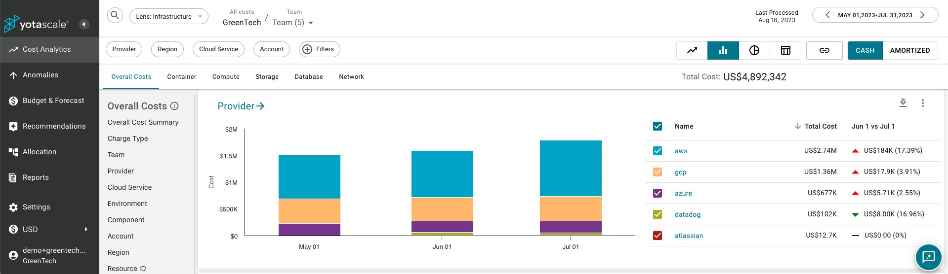This screenshot has width=948, height=274.
Task: Open the chart's three-dot options menu
Action: [923, 103]
